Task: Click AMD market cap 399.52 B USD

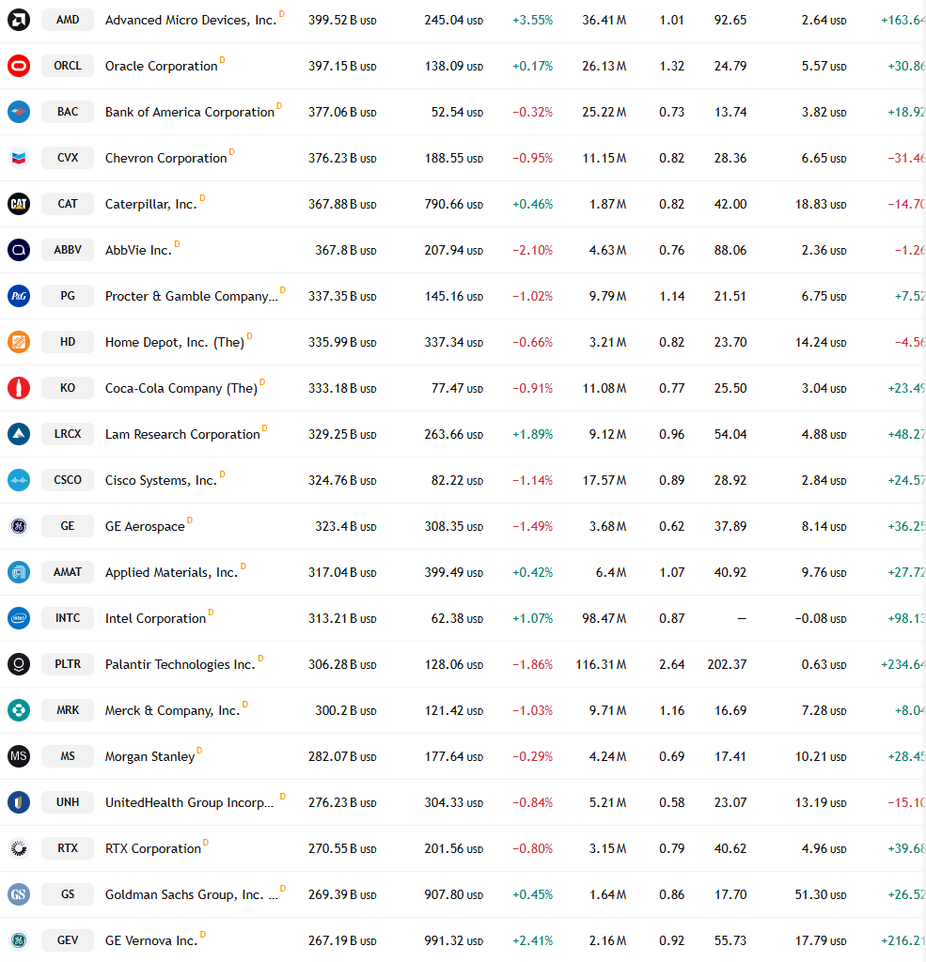Action: pyautogui.click(x=342, y=21)
